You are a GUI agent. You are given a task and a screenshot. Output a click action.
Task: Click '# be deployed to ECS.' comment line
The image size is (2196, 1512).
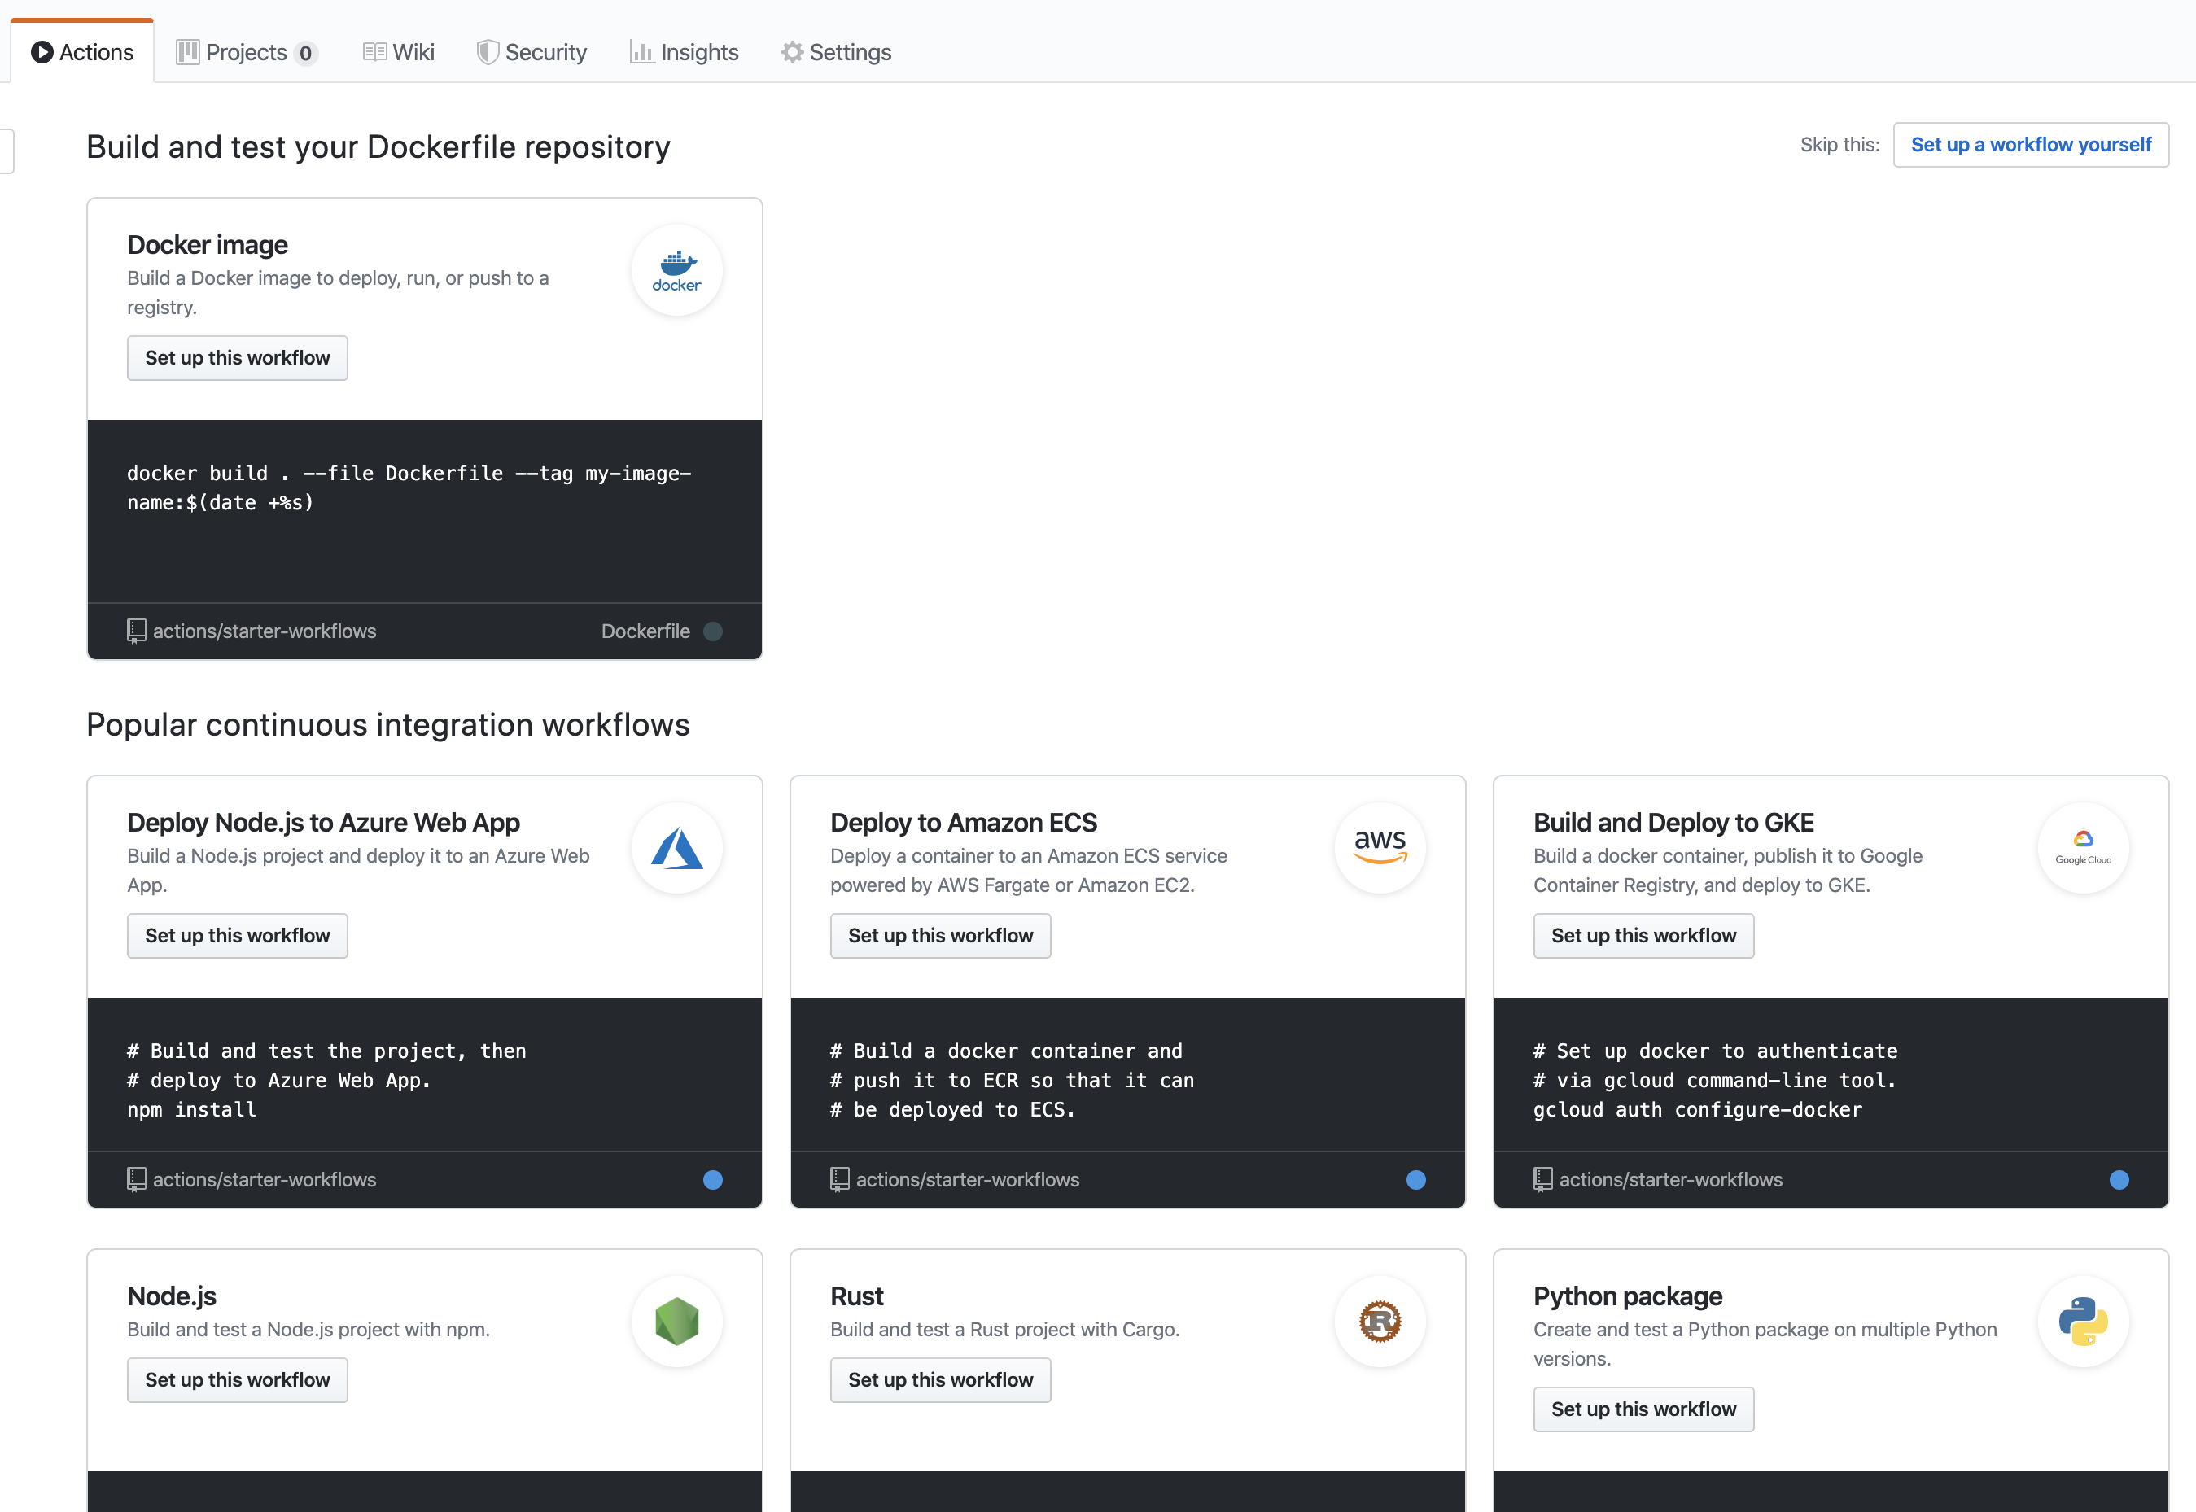(952, 1110)
